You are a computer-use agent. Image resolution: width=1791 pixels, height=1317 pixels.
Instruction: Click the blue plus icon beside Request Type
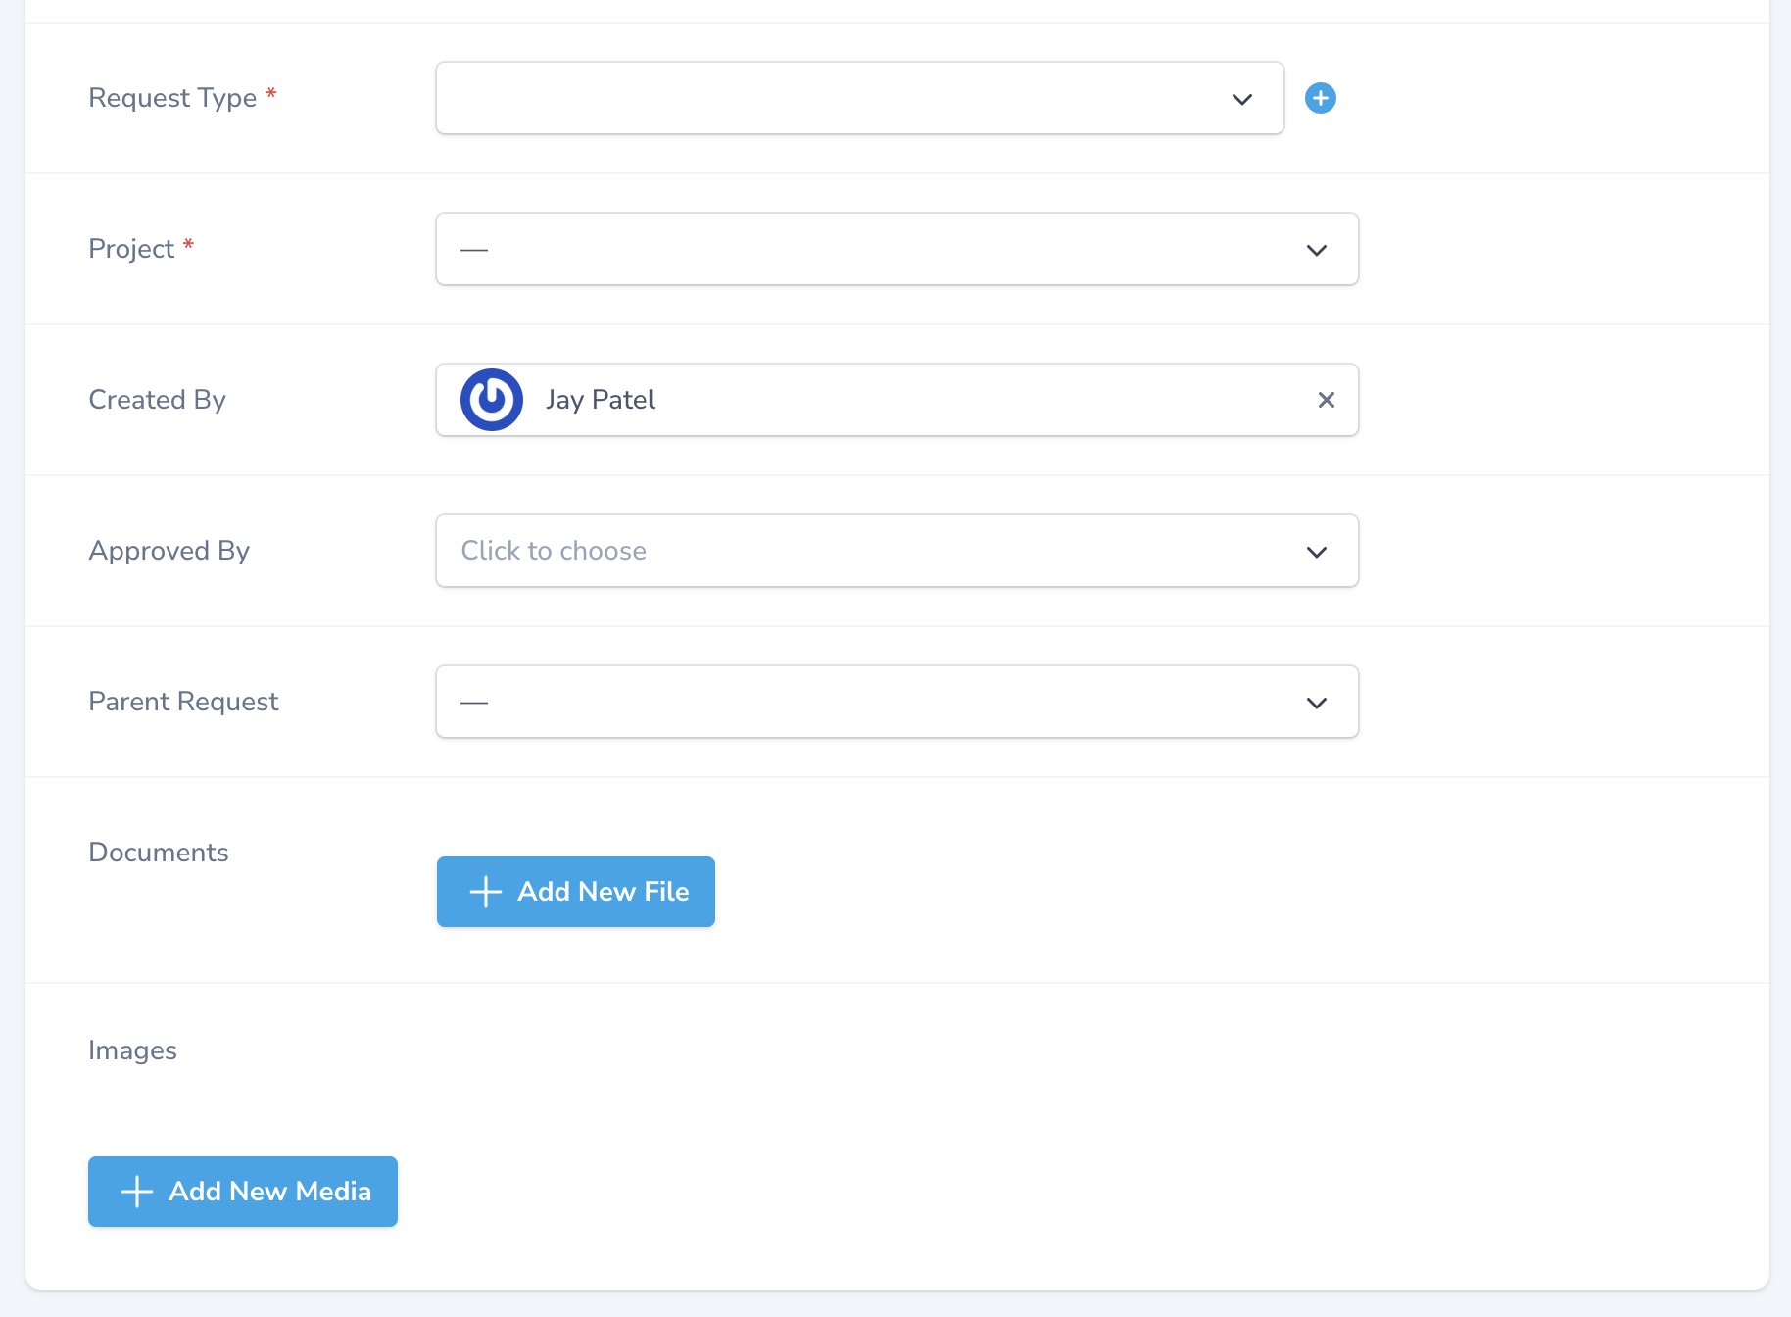tap(1321, 98)
